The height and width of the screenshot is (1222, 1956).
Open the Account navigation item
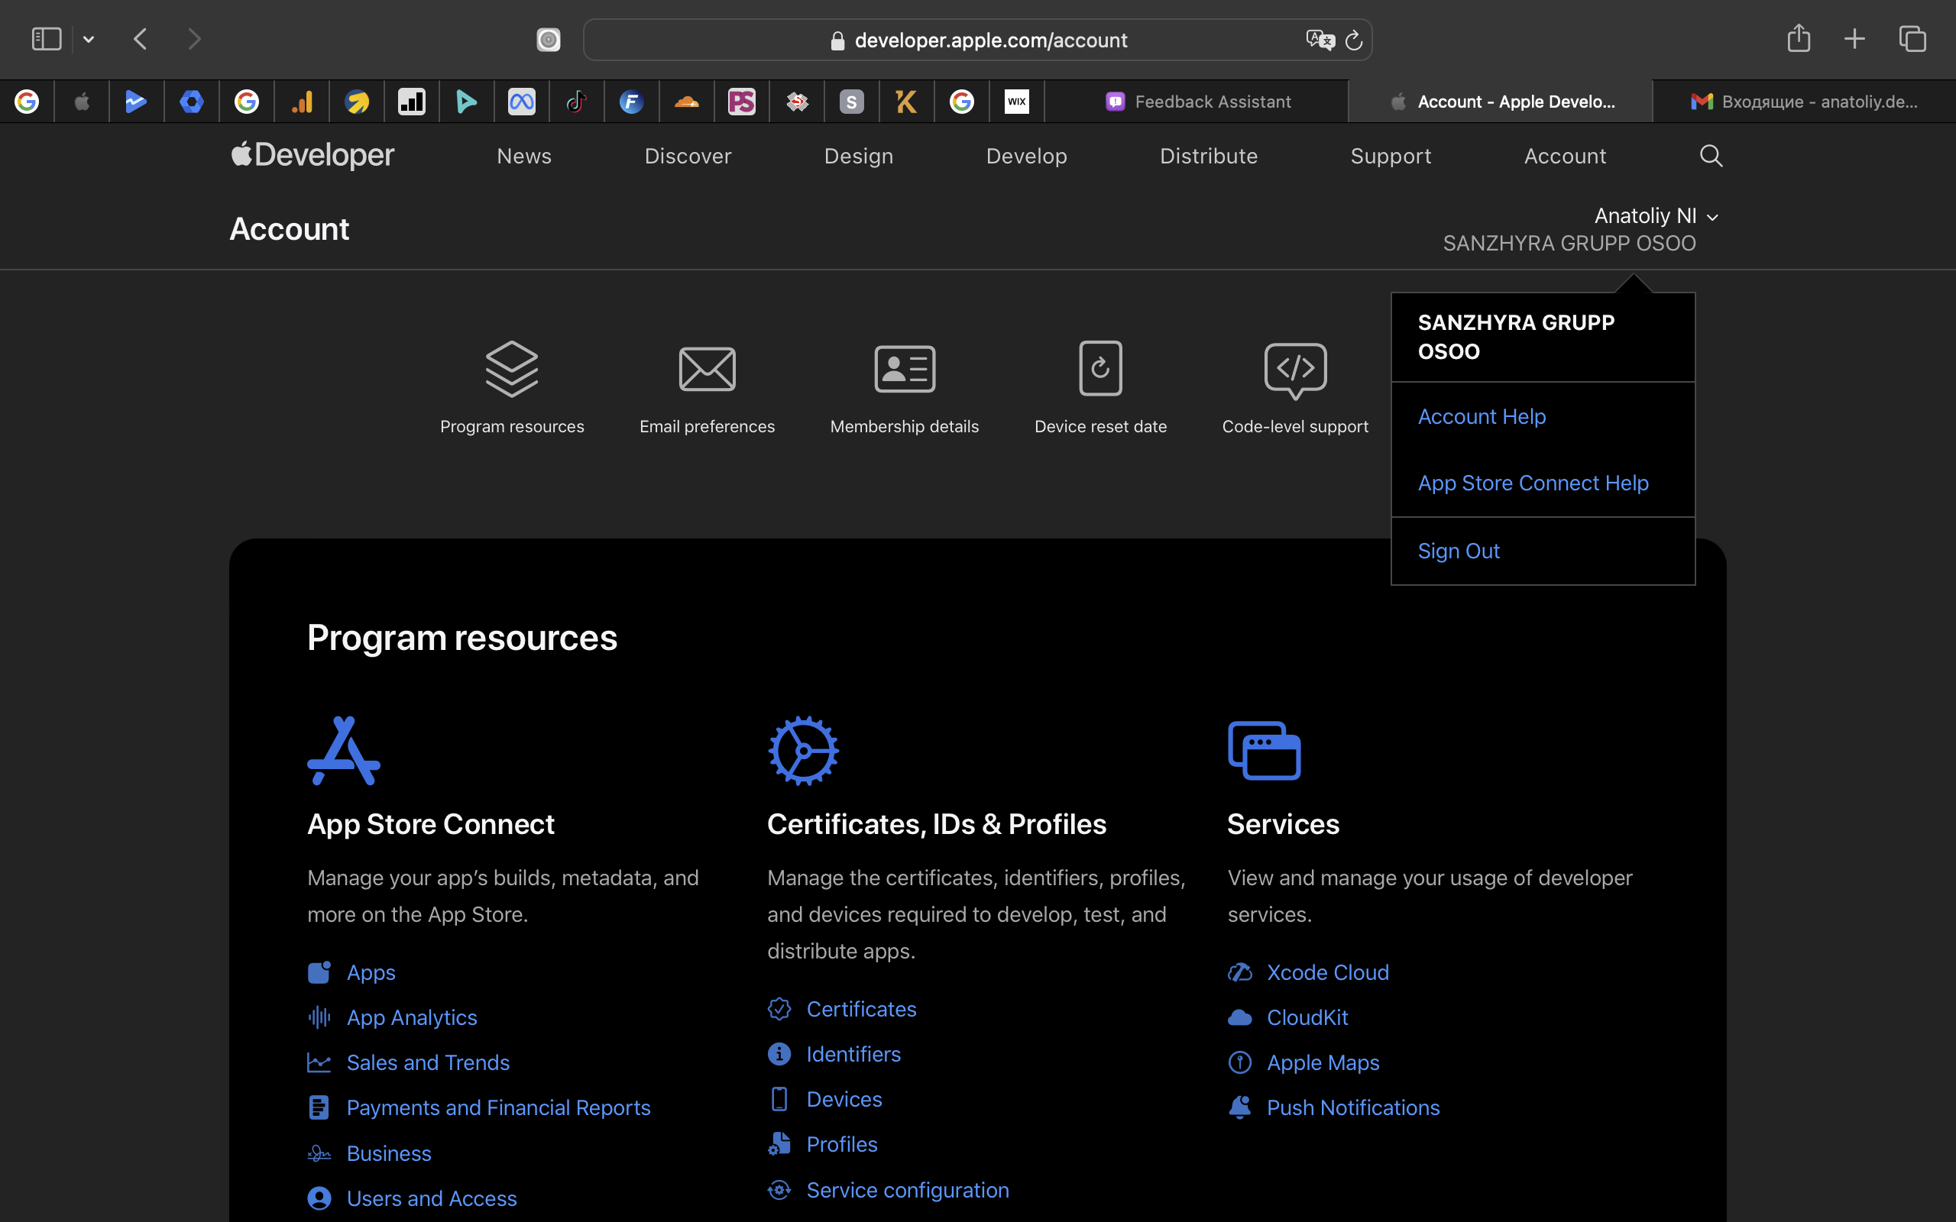pos(1565,156)
